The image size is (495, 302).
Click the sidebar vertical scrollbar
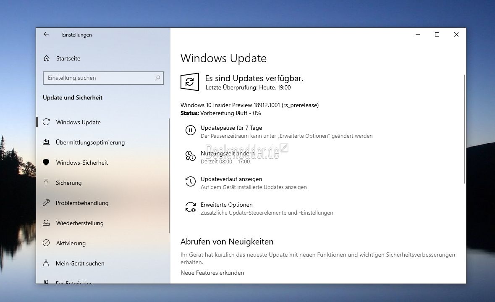click(x=169, y=176)
